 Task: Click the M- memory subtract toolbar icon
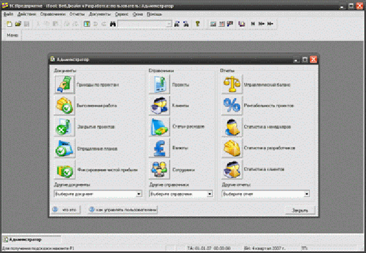pyautogui.click(x=270, y=24)
